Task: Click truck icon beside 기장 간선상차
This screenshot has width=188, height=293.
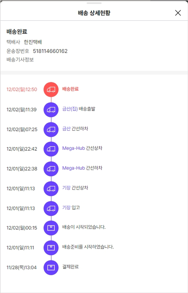Action: coord(51,188)
